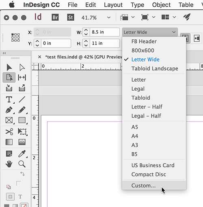Open the InDesign CC application menu
This screenshot has height=207, width=203.
point(41,5)
